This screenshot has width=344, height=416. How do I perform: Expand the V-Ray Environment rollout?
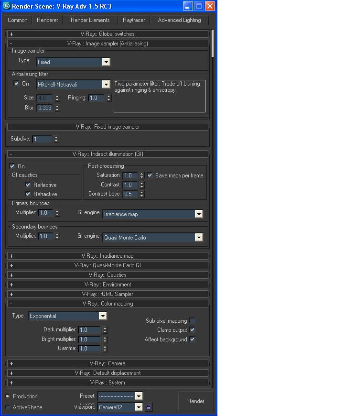(x=107, y=285)
